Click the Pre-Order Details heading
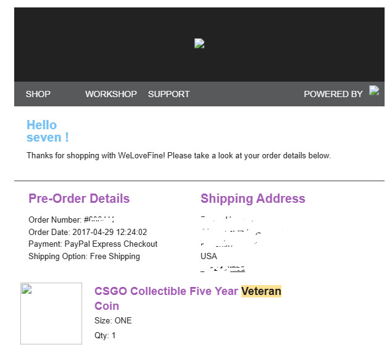The height and width of the screenshot is (350, 392). pos(79,198)
